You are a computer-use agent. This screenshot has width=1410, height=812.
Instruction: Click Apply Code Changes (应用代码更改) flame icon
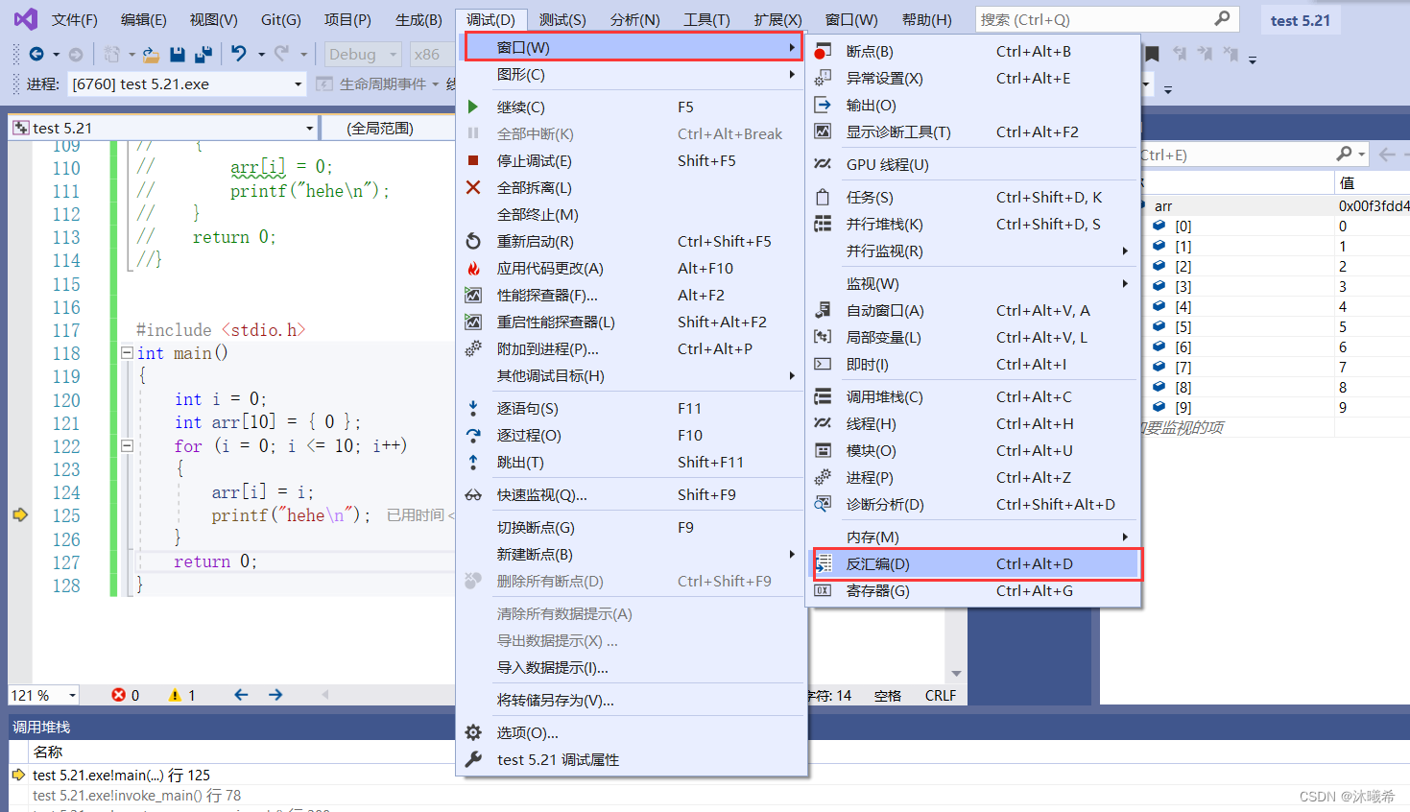coord(472,268)
